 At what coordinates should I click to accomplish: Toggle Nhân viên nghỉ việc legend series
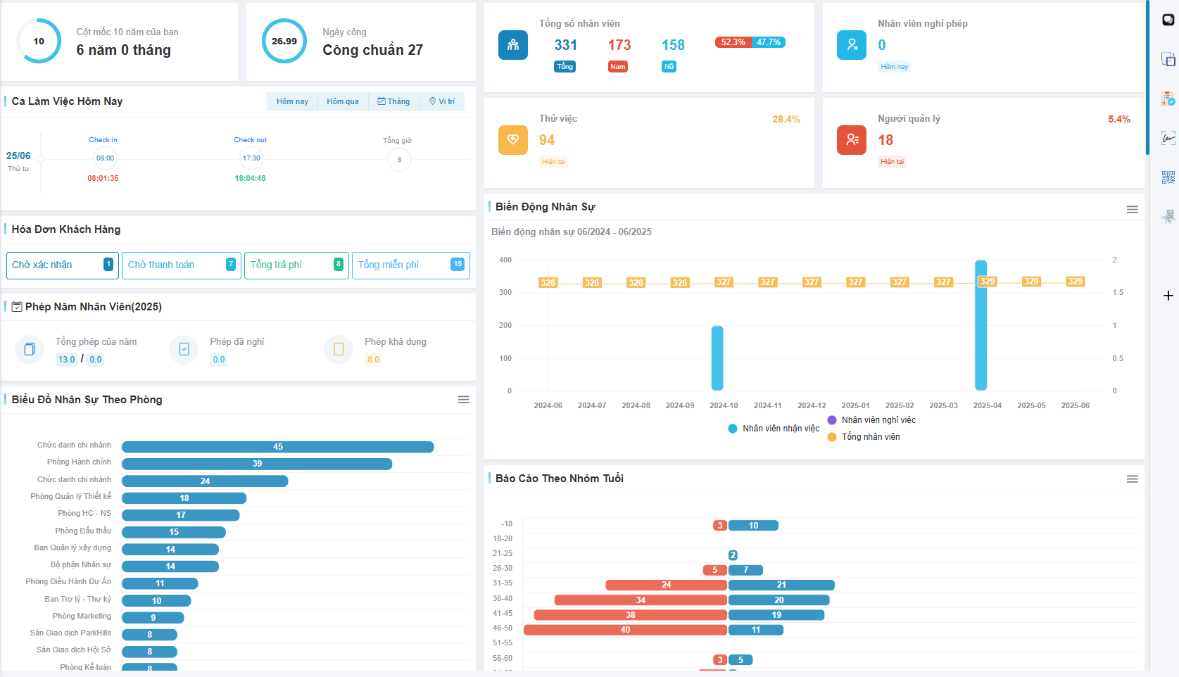tap(871, 420)
